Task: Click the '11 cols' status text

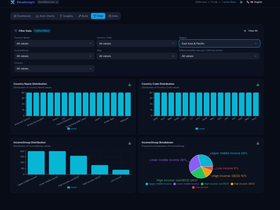Action: coord(214,2)
